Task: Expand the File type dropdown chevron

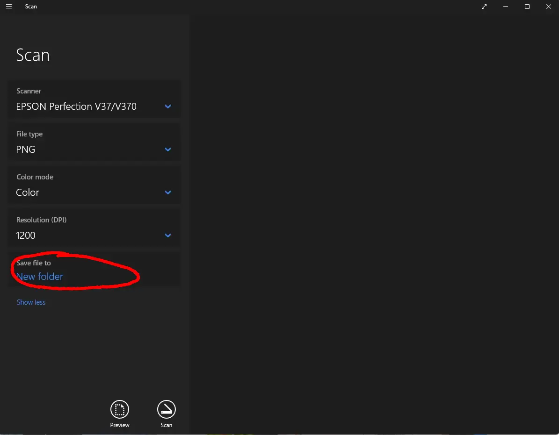Action: [168, 150]
